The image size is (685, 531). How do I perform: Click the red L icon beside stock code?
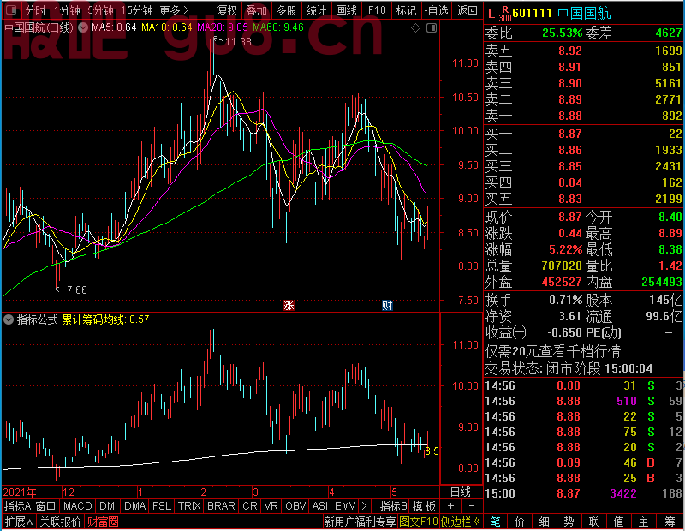pyautogui.click(x=491, y=14)
